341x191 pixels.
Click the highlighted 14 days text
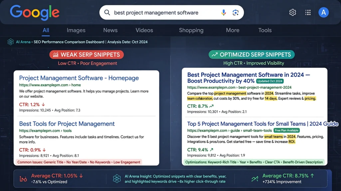(x=271, y=98)
